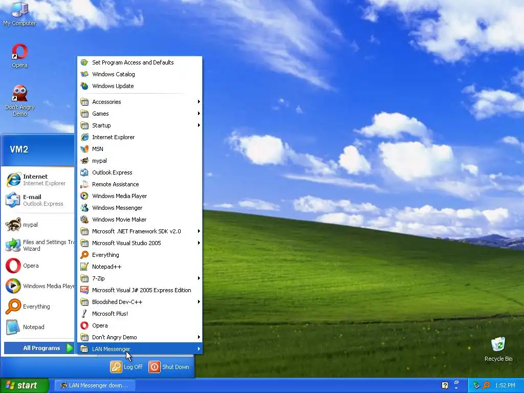
Task: Click the Microsoft Plus! exclamation icon
Action: (84, 314)
